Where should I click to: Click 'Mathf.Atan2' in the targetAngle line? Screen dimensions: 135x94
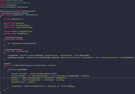pyautogui.click(x=29, y=86)
